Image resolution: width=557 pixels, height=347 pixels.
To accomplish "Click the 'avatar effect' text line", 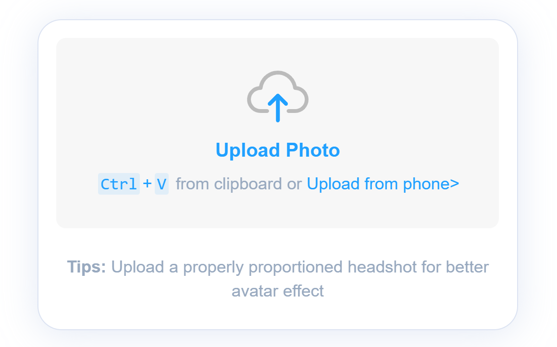I will 278,291.
